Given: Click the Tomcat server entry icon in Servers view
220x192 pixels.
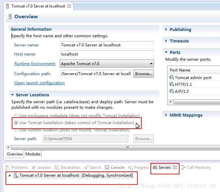Looking at the screenshot, I should tap(16, 175).
